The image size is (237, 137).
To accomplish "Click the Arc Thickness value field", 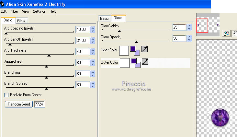I will tap(82, 52).
